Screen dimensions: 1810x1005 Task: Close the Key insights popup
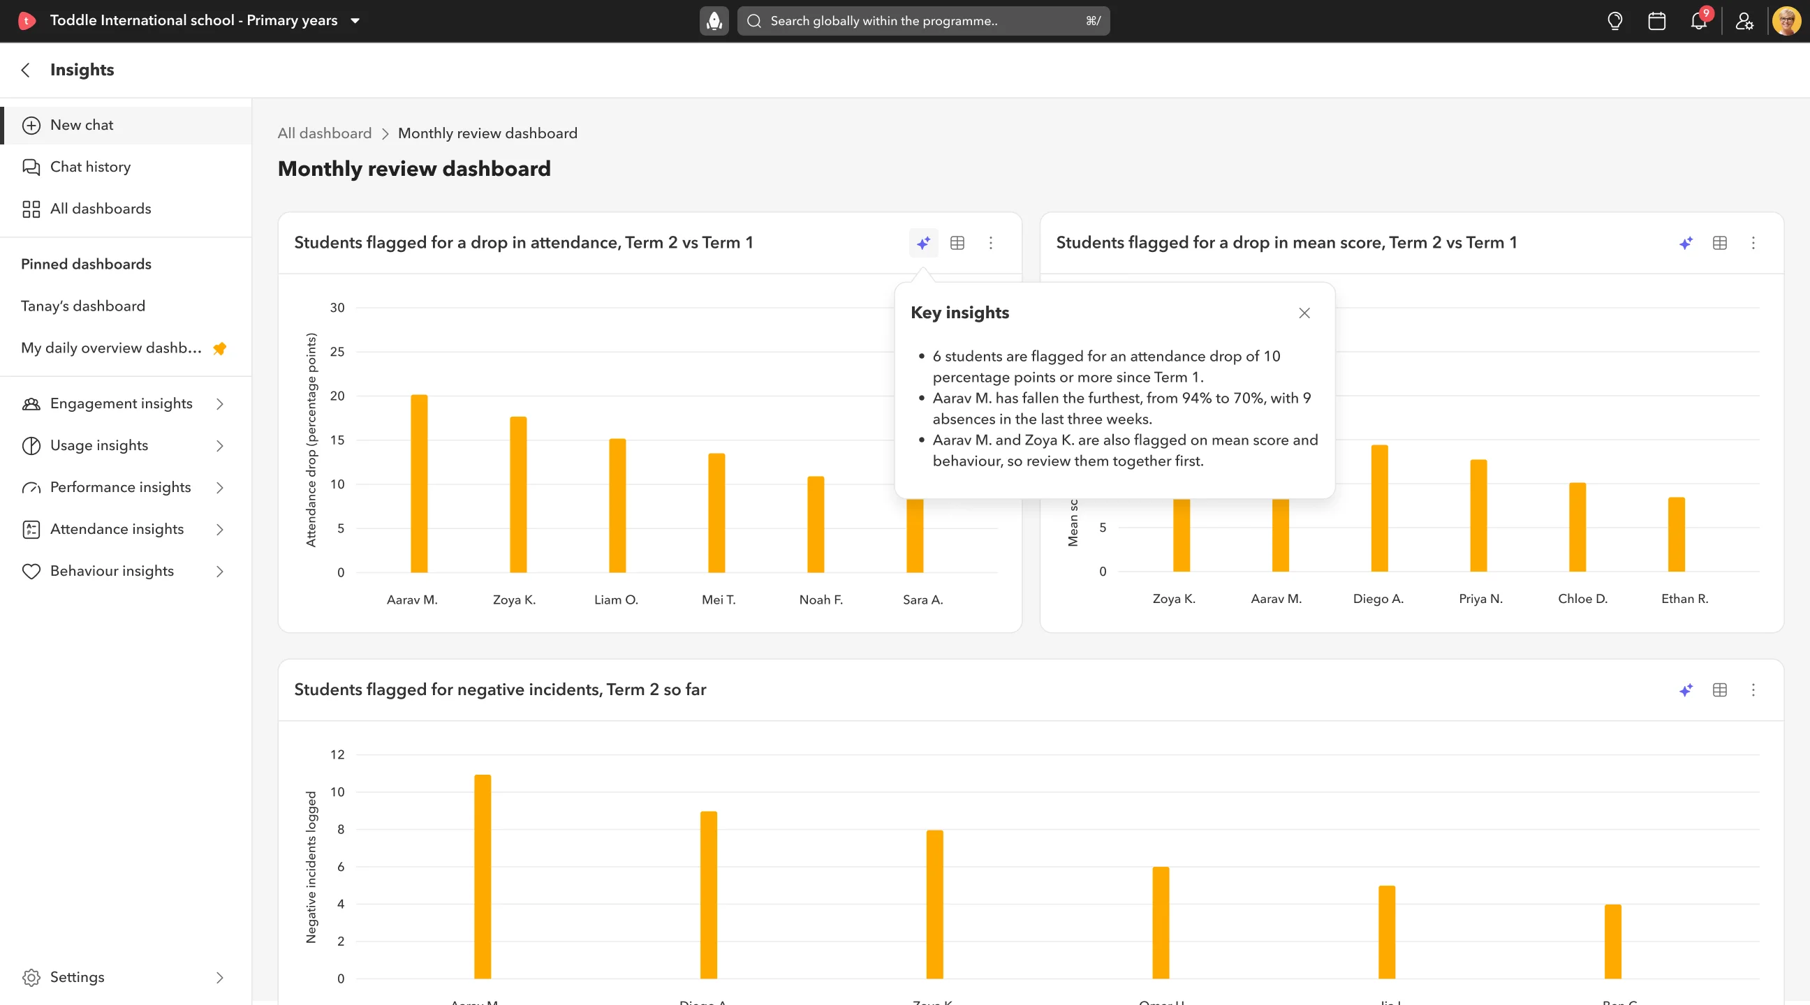1304,313
